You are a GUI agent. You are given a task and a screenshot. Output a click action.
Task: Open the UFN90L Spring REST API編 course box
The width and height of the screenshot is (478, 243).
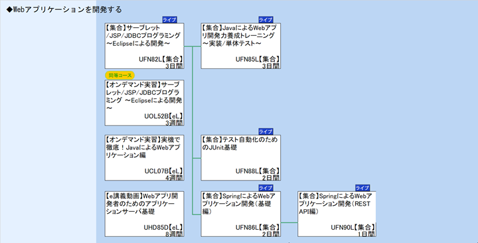(337, 214)
